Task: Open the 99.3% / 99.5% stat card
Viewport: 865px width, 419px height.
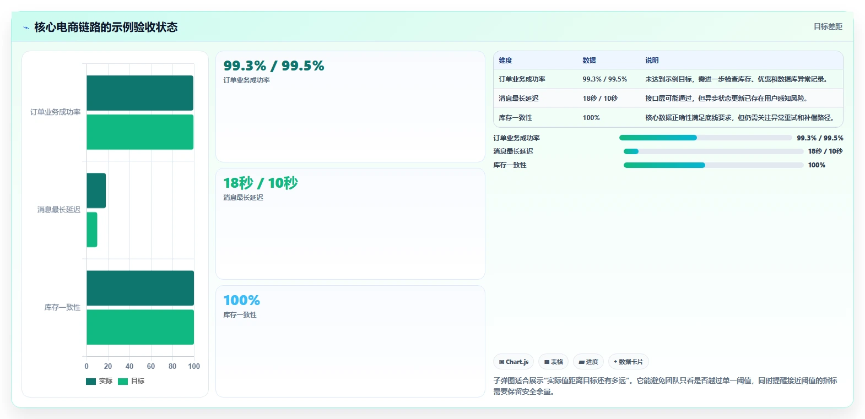Action: tap(350, 107)
